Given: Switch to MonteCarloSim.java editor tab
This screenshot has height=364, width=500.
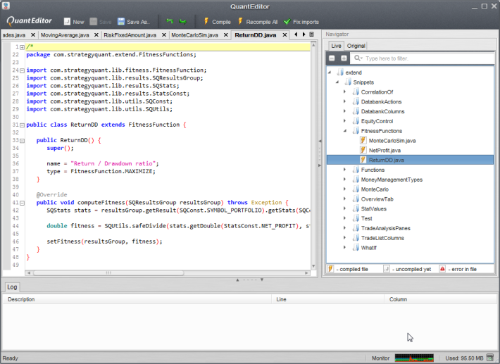Looking at the screenshot, I should click(x=194, y=35).
